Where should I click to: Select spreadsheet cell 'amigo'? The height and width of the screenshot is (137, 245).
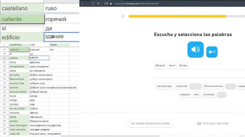click(19, 100)
